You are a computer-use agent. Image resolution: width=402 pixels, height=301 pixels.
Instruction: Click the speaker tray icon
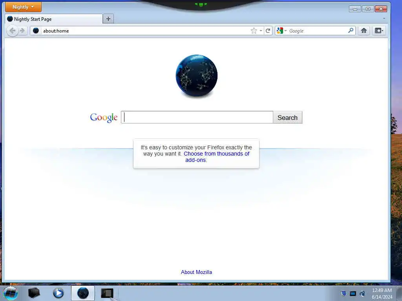[x=362, y=294]
